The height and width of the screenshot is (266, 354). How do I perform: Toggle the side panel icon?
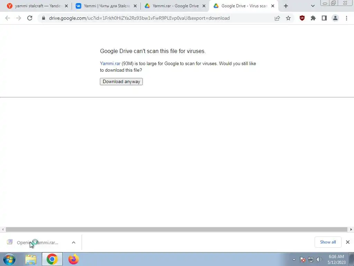tap(324, 18)
